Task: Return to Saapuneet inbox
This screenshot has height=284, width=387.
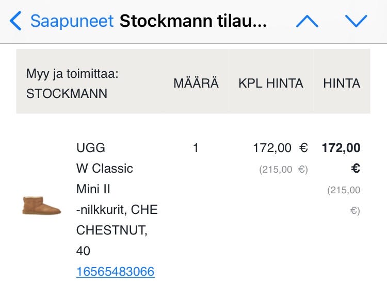Action: pyautogui.click(x=72, y=21)
